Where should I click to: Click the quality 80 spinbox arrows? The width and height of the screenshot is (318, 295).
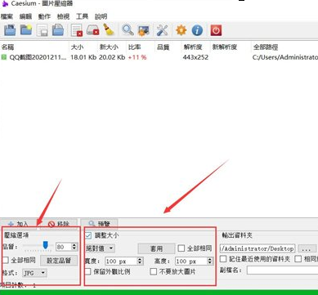[x=74, y=247]
